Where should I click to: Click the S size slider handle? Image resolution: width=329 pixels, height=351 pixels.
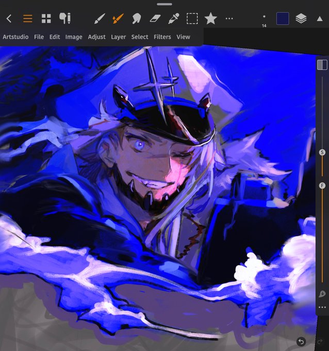pos(322,152)
